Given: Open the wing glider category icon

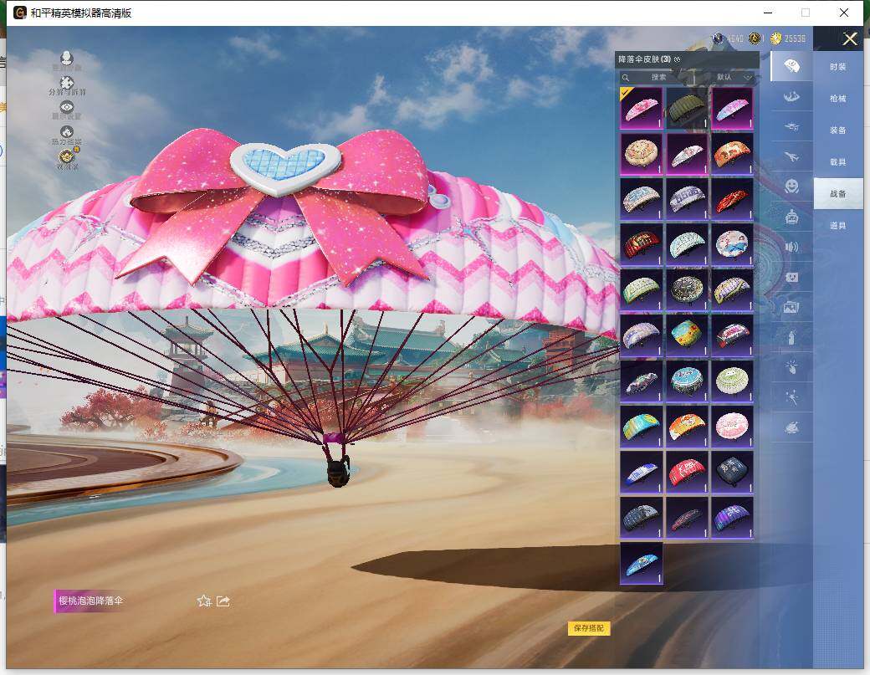Looking at the screenshot, I should [791, 96].
